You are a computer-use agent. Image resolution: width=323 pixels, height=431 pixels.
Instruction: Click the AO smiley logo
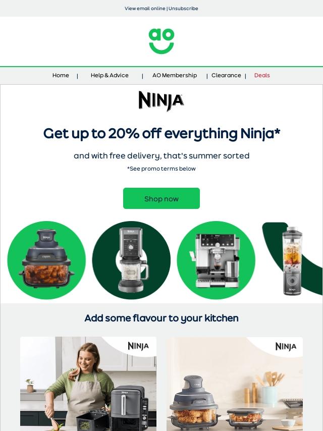click(161, 41)
